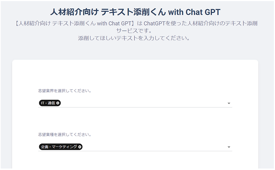Select the IT・通信 chip label
The image size is (275, 170).
pos(48,103)
